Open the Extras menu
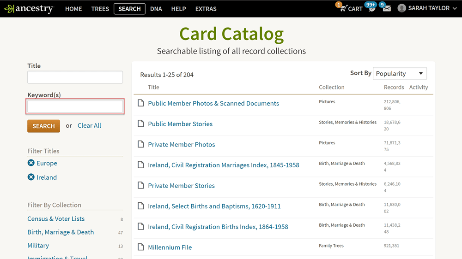The image size is (462, 259). 206,9
